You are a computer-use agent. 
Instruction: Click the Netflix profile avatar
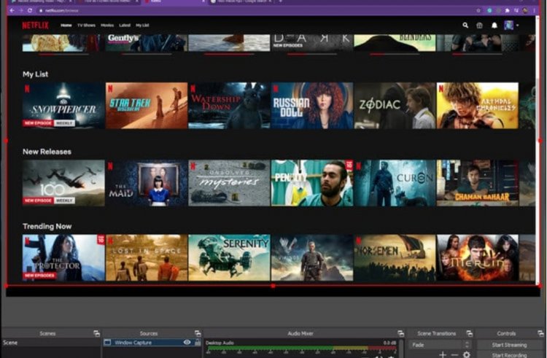[x=508, y=25]
